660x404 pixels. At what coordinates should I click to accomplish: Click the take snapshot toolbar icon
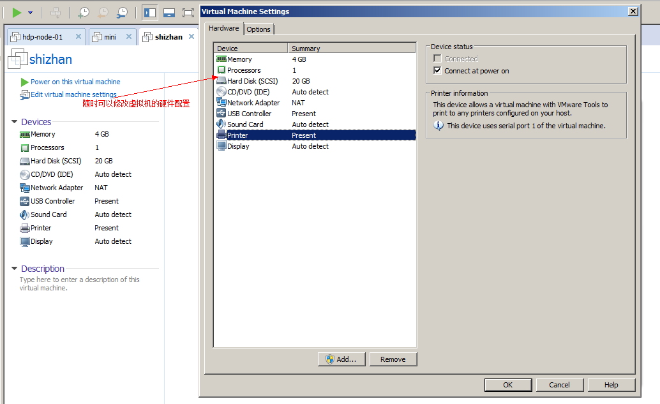click(84, 13)
